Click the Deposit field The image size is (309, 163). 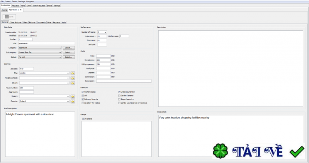(x=104, y=73)
